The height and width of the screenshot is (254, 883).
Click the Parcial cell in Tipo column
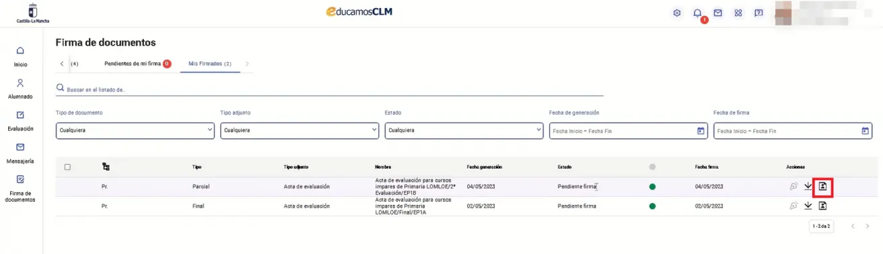(201, 186)
